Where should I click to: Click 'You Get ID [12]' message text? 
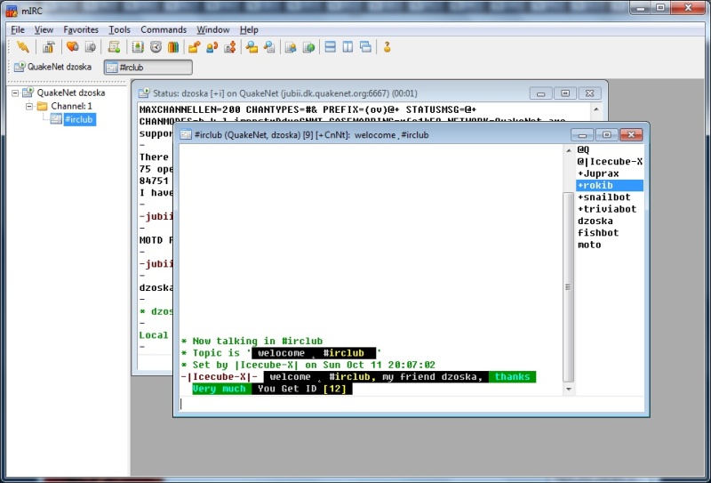click(301, 389)
